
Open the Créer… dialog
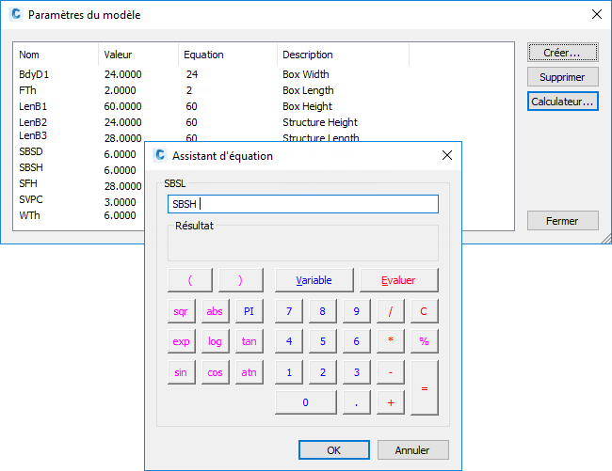click(562, 53)
